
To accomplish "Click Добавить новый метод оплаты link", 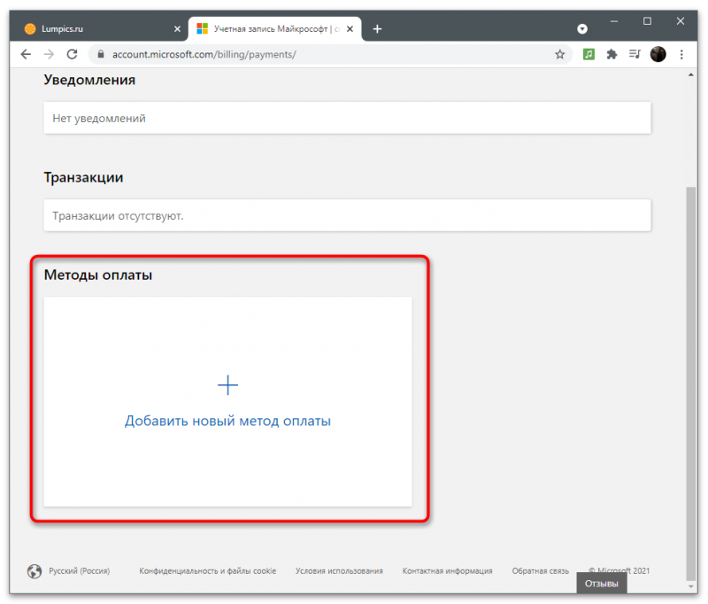I will [x=227, y=421].
